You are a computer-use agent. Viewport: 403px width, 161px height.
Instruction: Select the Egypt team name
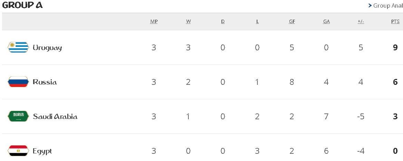click(x=42, y=151)
